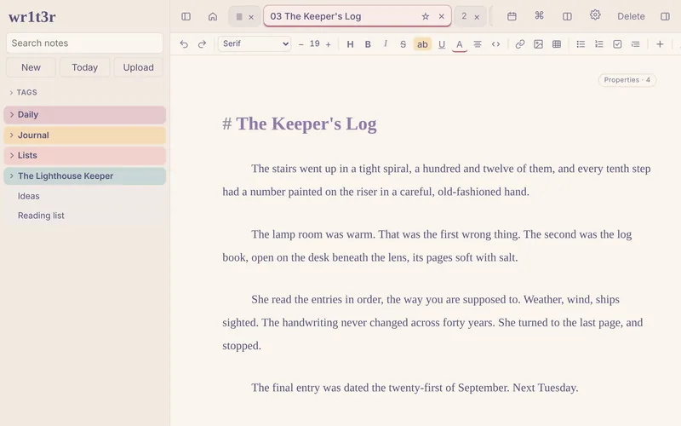
Task: Redo the last edit
Action: point(202,44)
